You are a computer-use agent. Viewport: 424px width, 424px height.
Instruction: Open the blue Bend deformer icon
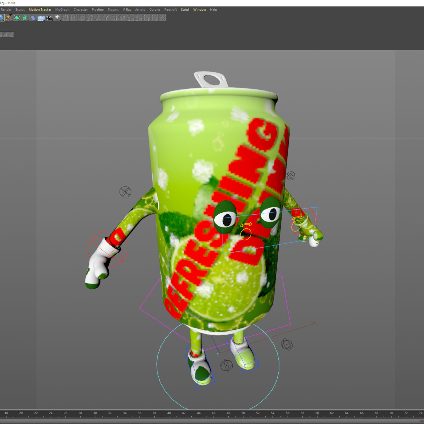33,18
